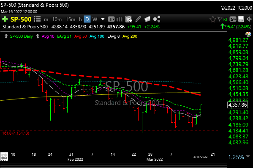Click the arrows left of SP-500 Daily

pos(6,36)
